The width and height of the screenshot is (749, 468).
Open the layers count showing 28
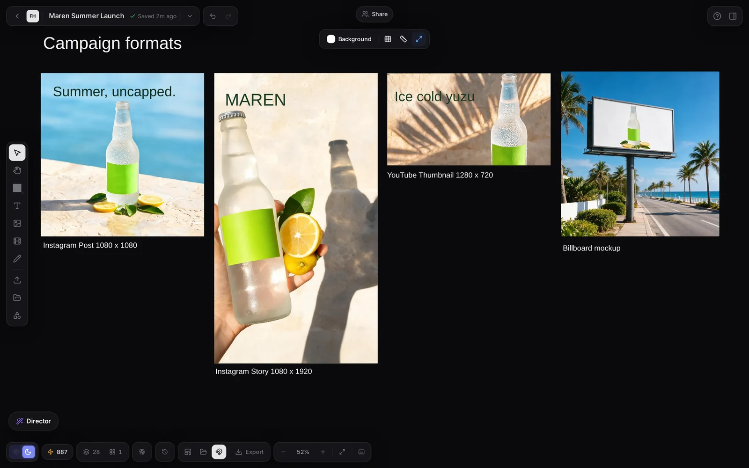(x=91, y=452)
